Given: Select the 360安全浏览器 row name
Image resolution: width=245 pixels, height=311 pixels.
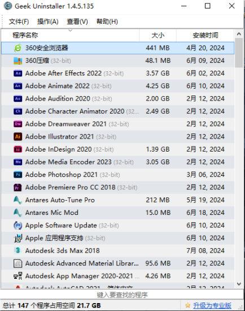Looking at the screenshot, I should [x=46, y=48].
